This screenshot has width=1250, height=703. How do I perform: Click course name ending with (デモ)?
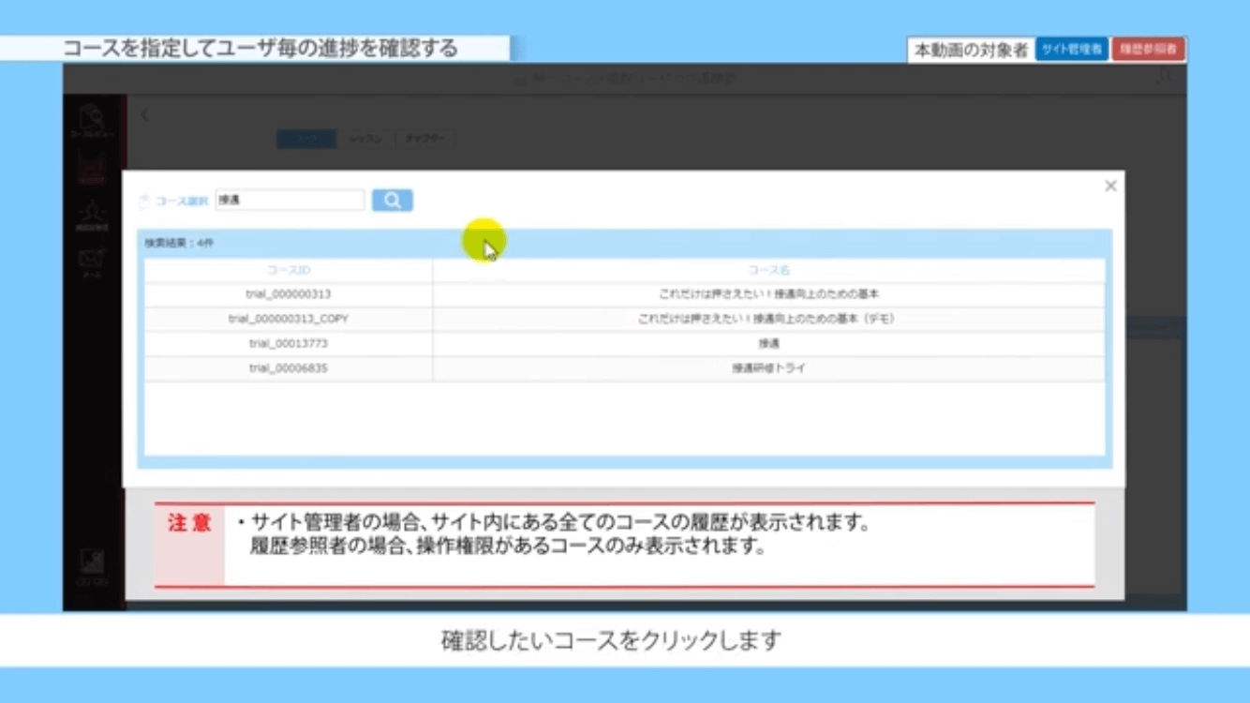click(768, 319)
